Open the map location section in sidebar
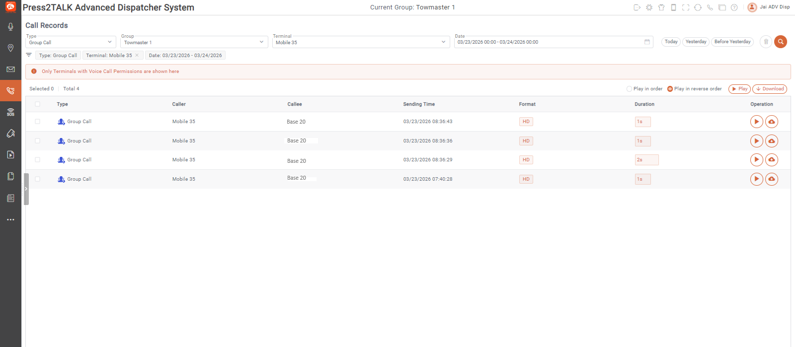 click(10, 48)
